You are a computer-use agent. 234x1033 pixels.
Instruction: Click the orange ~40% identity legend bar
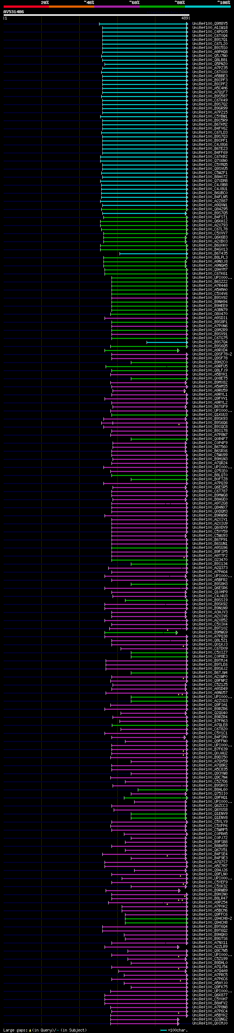(x=72, y=7)
